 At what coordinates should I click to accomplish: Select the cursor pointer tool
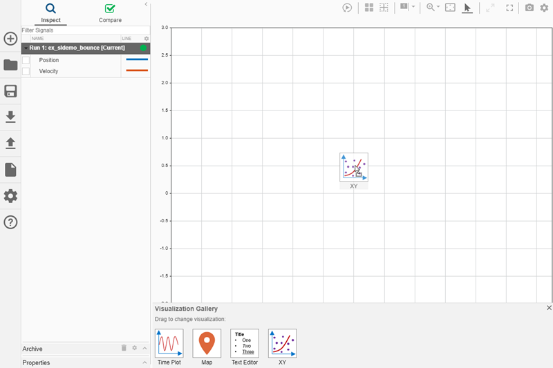point(467,8)
